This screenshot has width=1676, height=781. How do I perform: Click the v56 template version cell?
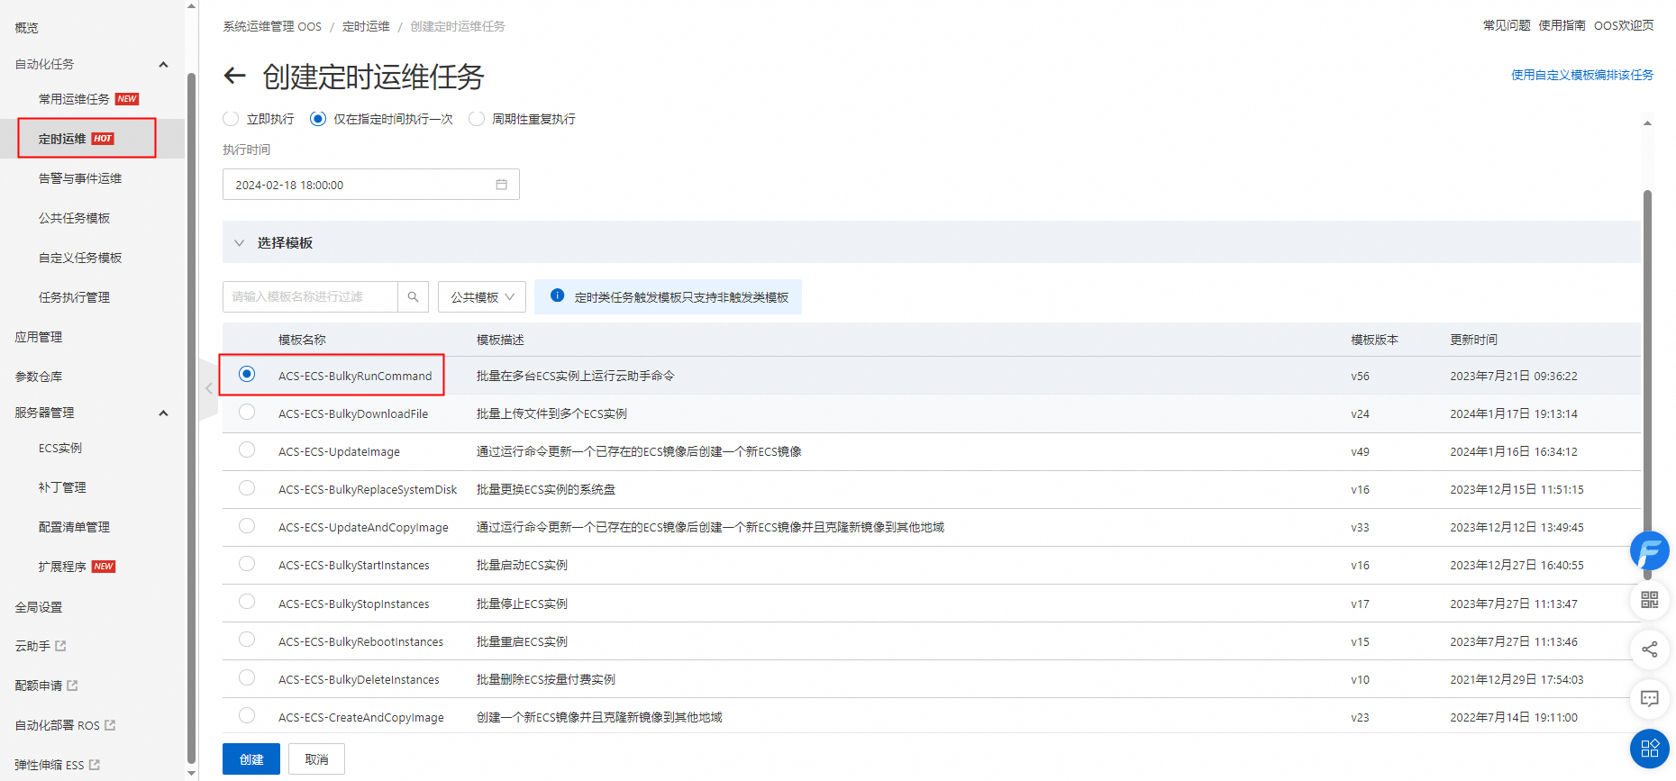1360,377
